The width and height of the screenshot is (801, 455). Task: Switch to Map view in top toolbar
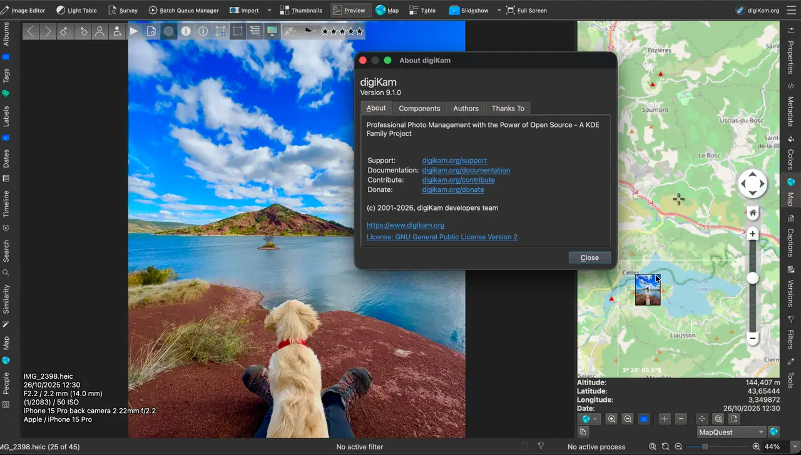tap(387, 11)
